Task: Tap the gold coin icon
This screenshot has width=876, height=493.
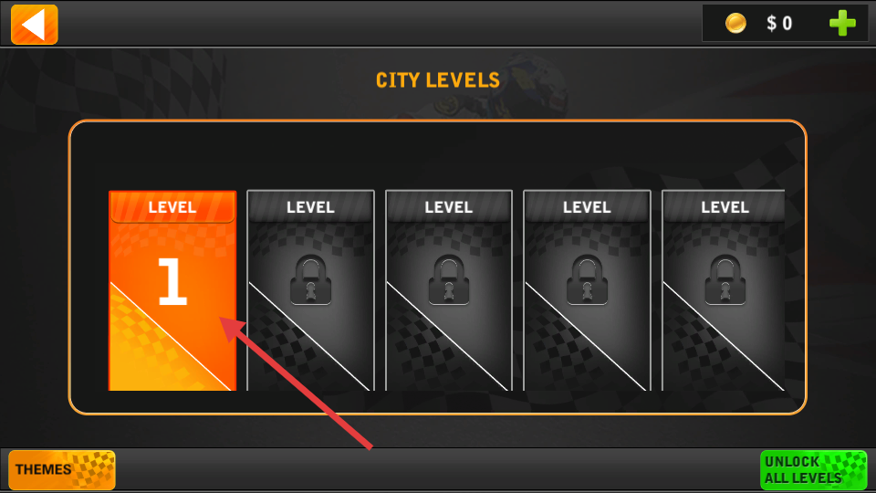Action: coord(735,23)
